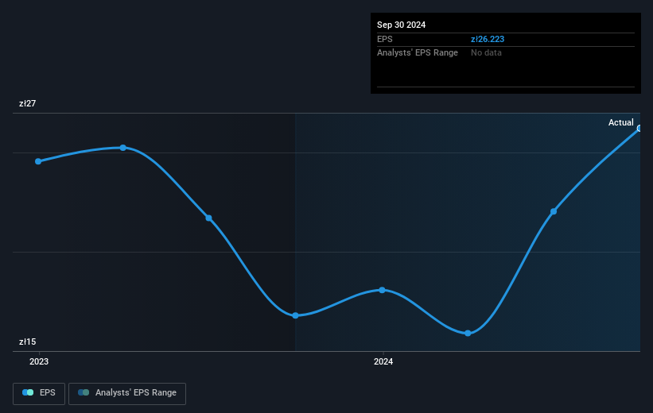Click the EPS row label in tooltip
The width and height of the screenshot is (653, 413).
click(385, 39)
